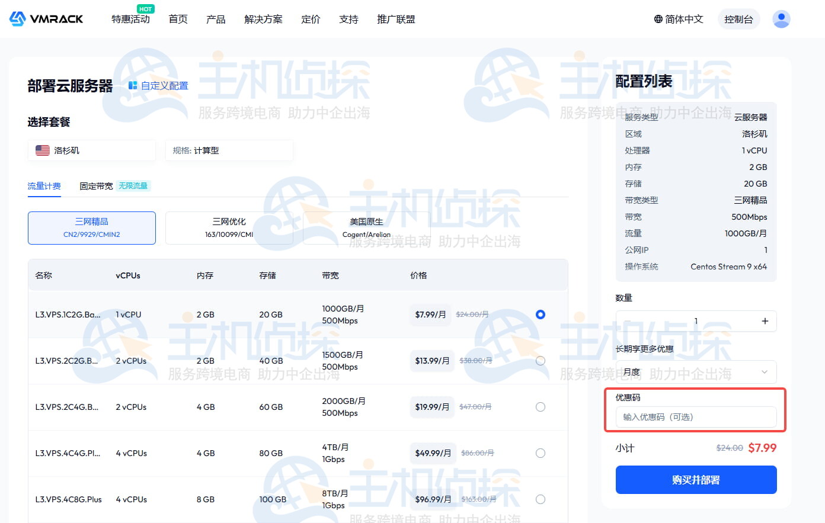Select the 三网优化 163/10099/CMI network option
The image size is (825, 523).
pos(229,228)
